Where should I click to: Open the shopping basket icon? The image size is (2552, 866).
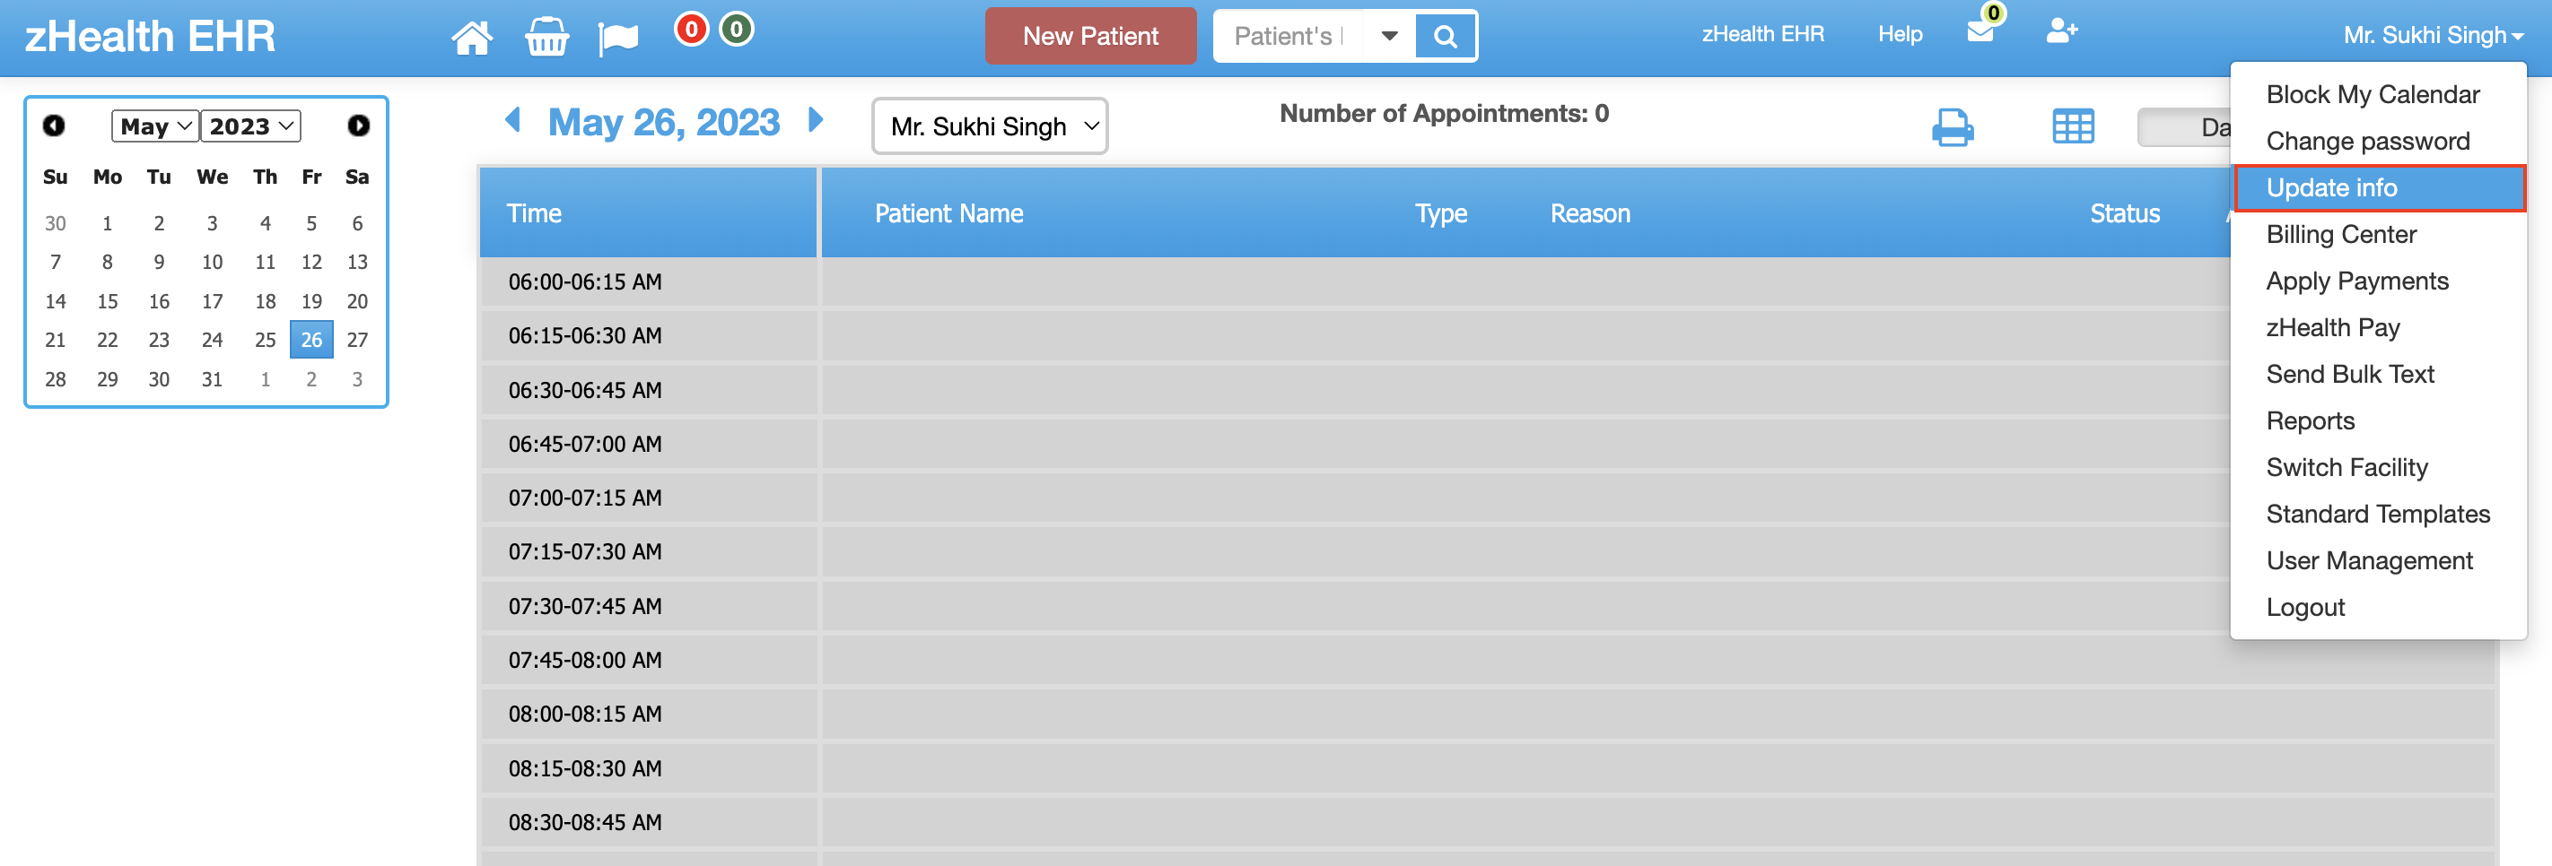[x=546, y=37]
